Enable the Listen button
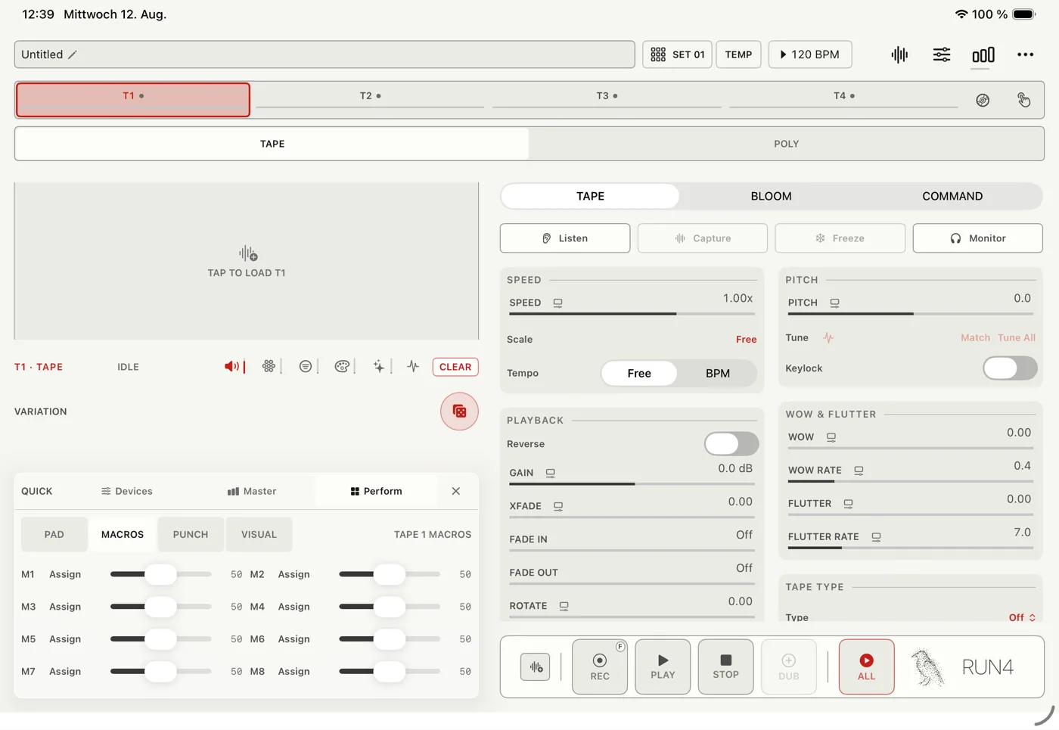Screen dimensions: 1059x730 (565, 238)
